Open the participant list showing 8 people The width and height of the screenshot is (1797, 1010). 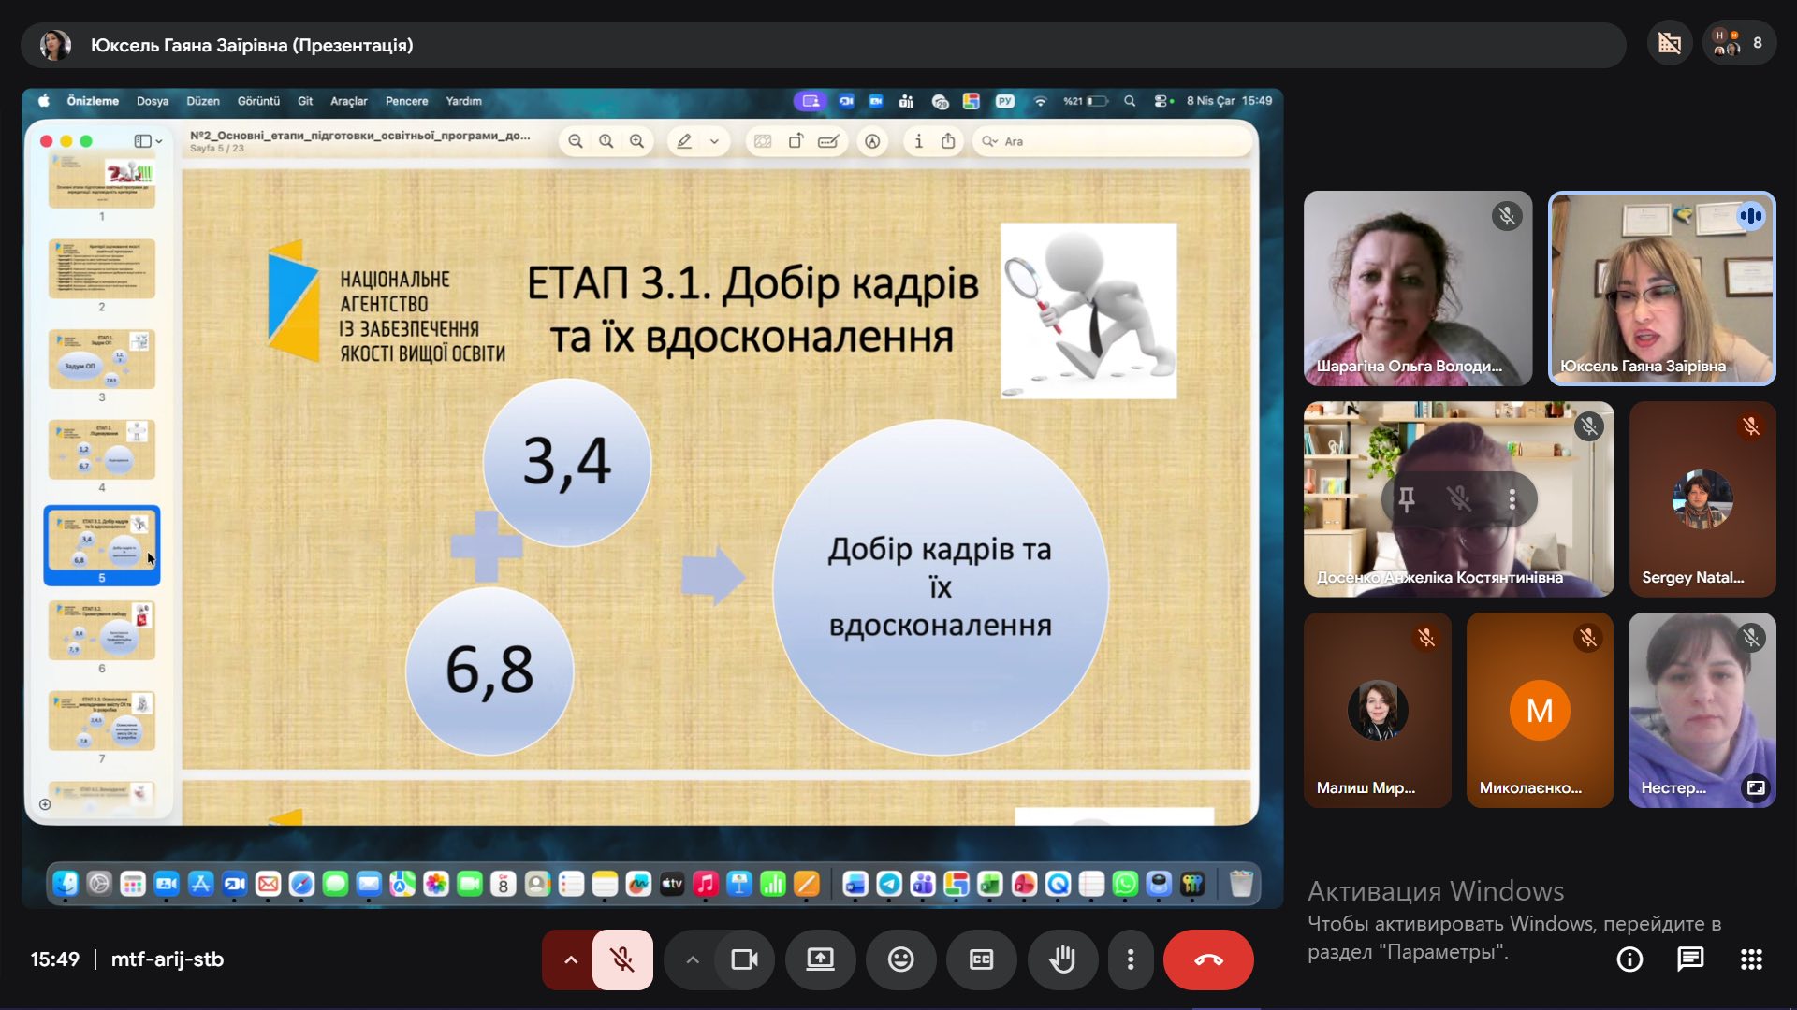[x=1739, y=43]
